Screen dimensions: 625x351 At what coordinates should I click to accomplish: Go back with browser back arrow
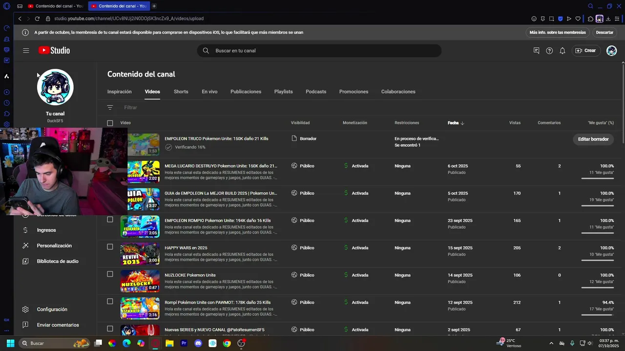coord(20,19)
